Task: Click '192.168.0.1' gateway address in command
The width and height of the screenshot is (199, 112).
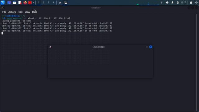Action: tap(46, 18)
